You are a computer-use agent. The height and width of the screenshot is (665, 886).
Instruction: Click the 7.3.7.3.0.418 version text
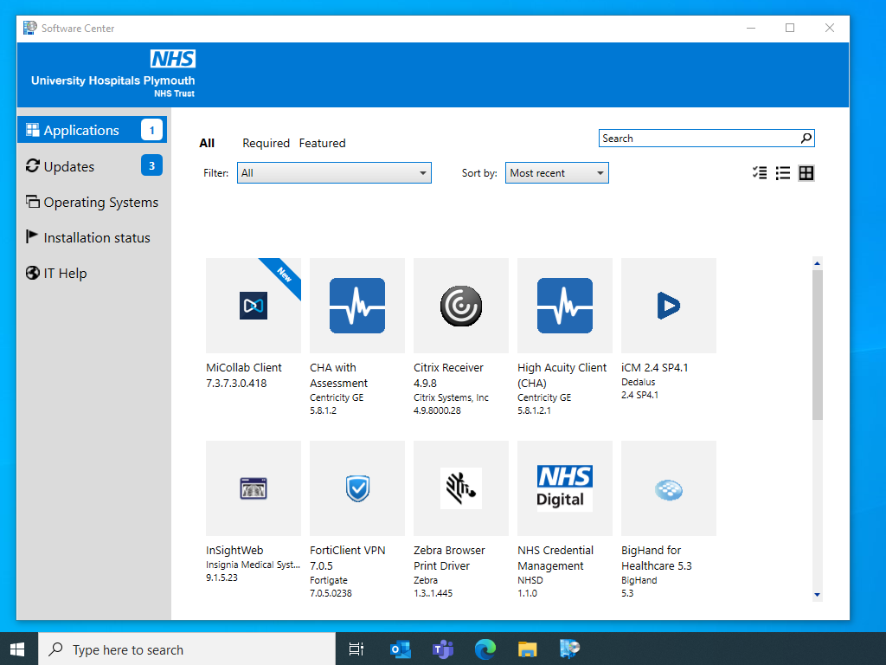pos(236,383)
